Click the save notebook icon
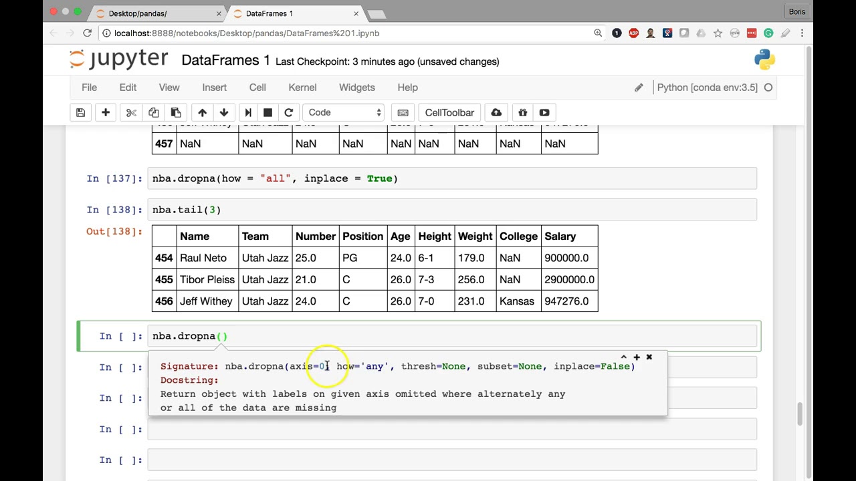Image resolution: width=856 pixels, height=481 pixels. point(80,112)
